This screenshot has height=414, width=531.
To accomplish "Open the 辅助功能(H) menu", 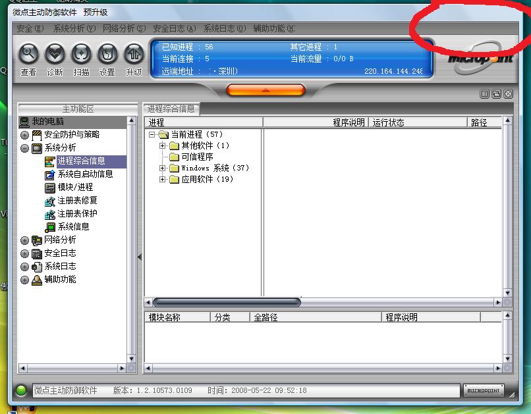I will pyautogui.click(x=274, y=29).
